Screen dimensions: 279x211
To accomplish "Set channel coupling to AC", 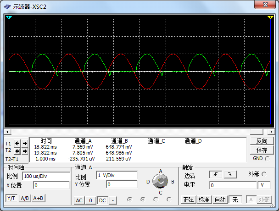I will click(x=79, y=200).
